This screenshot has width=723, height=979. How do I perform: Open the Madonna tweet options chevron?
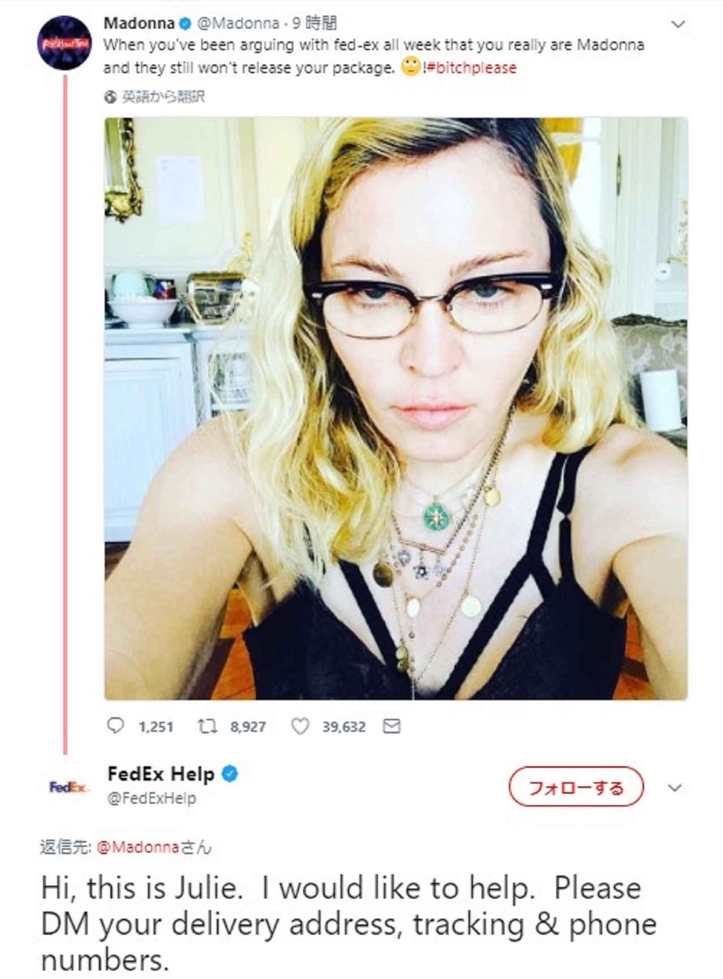tap(677, 24)
